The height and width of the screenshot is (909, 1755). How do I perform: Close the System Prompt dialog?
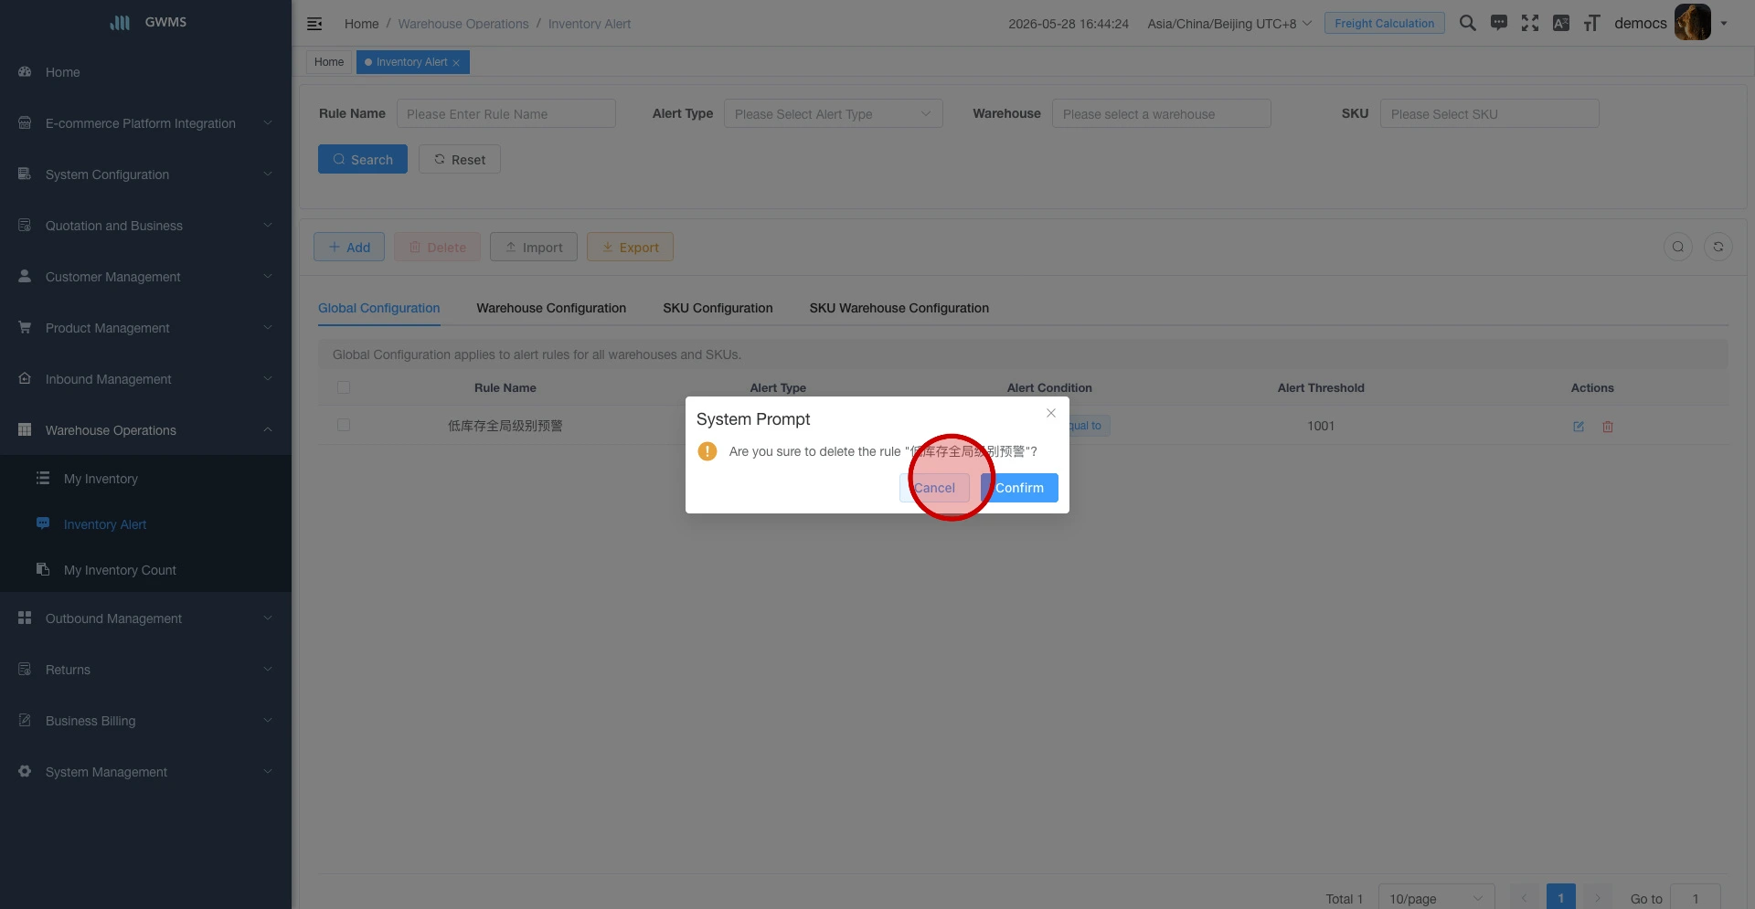tap(1051, 413)
